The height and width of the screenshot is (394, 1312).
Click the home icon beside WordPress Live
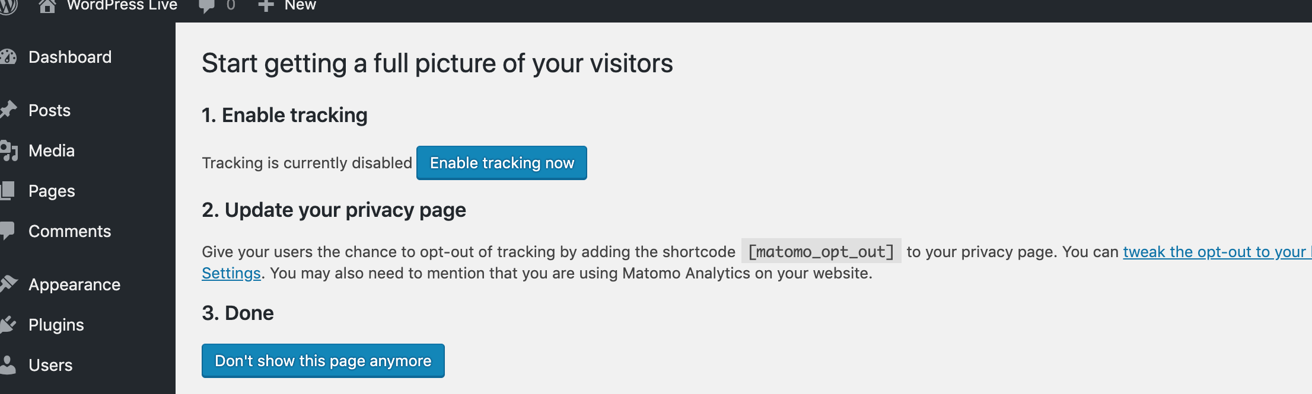click(x=47, y=7)
